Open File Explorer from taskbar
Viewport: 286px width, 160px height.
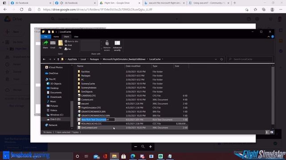tap(114, 156)
